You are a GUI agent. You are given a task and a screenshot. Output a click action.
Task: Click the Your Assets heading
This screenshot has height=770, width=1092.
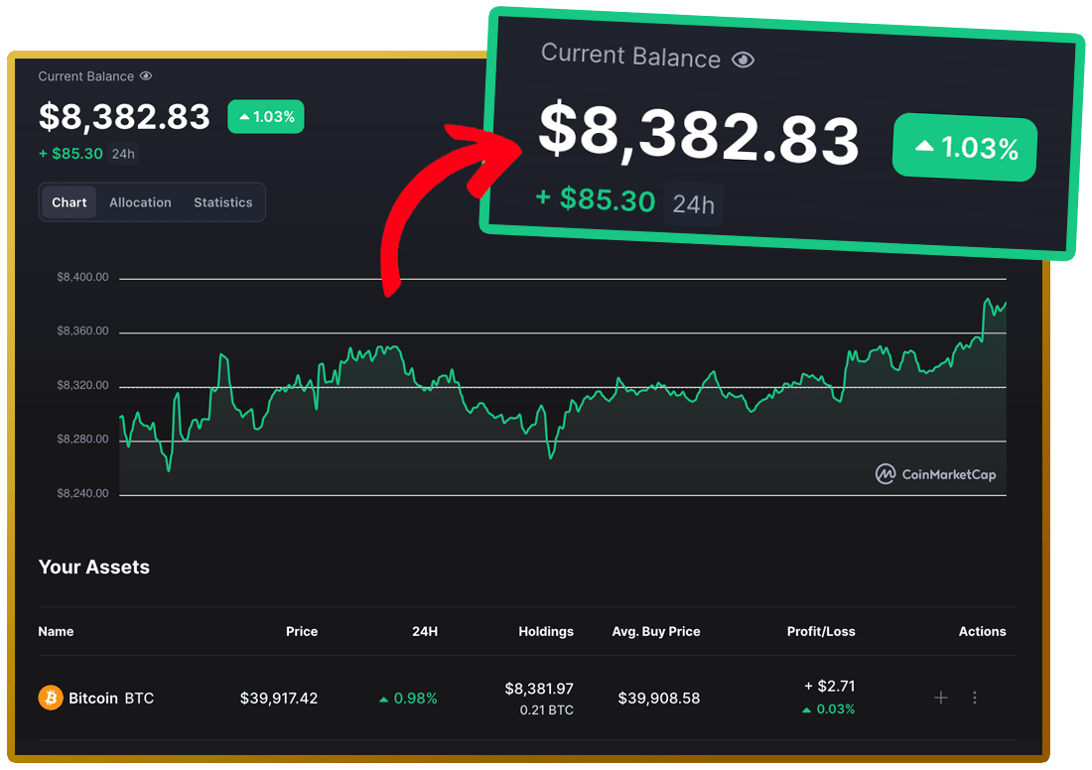coord(94,567)
